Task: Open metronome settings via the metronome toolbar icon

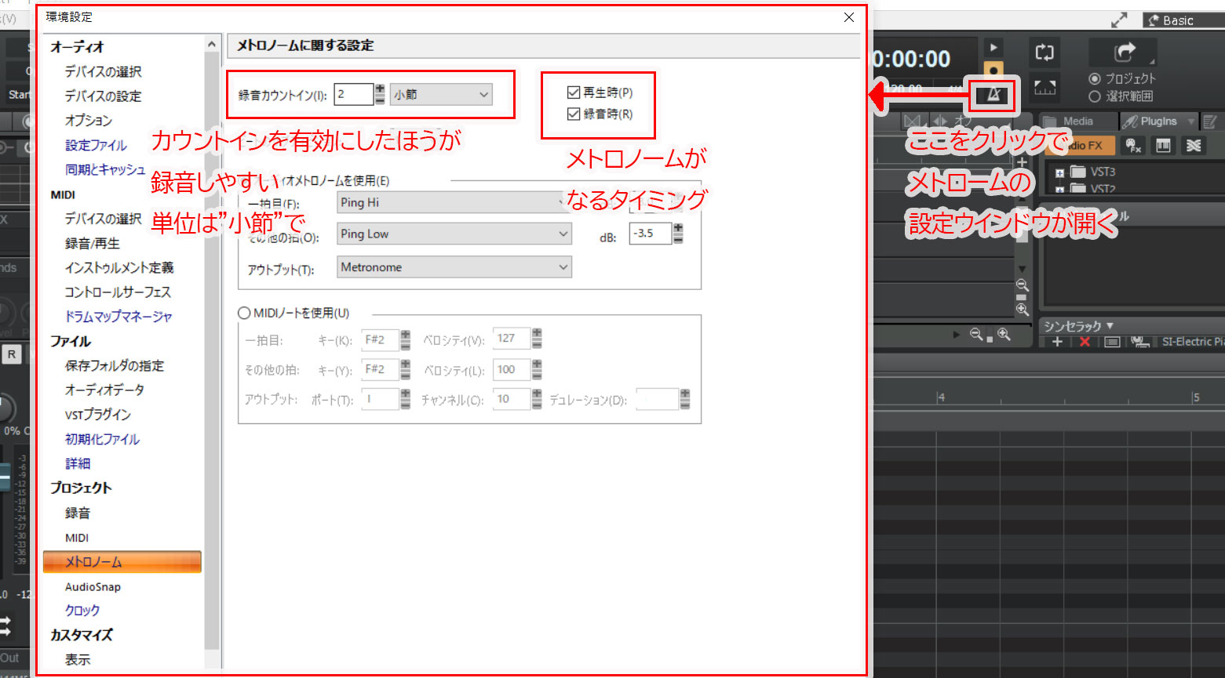Action: coord(993,95)
